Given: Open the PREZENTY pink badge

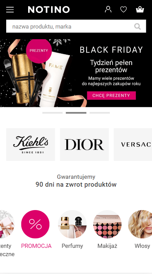Looking at the screenshot, I should 39,51.
